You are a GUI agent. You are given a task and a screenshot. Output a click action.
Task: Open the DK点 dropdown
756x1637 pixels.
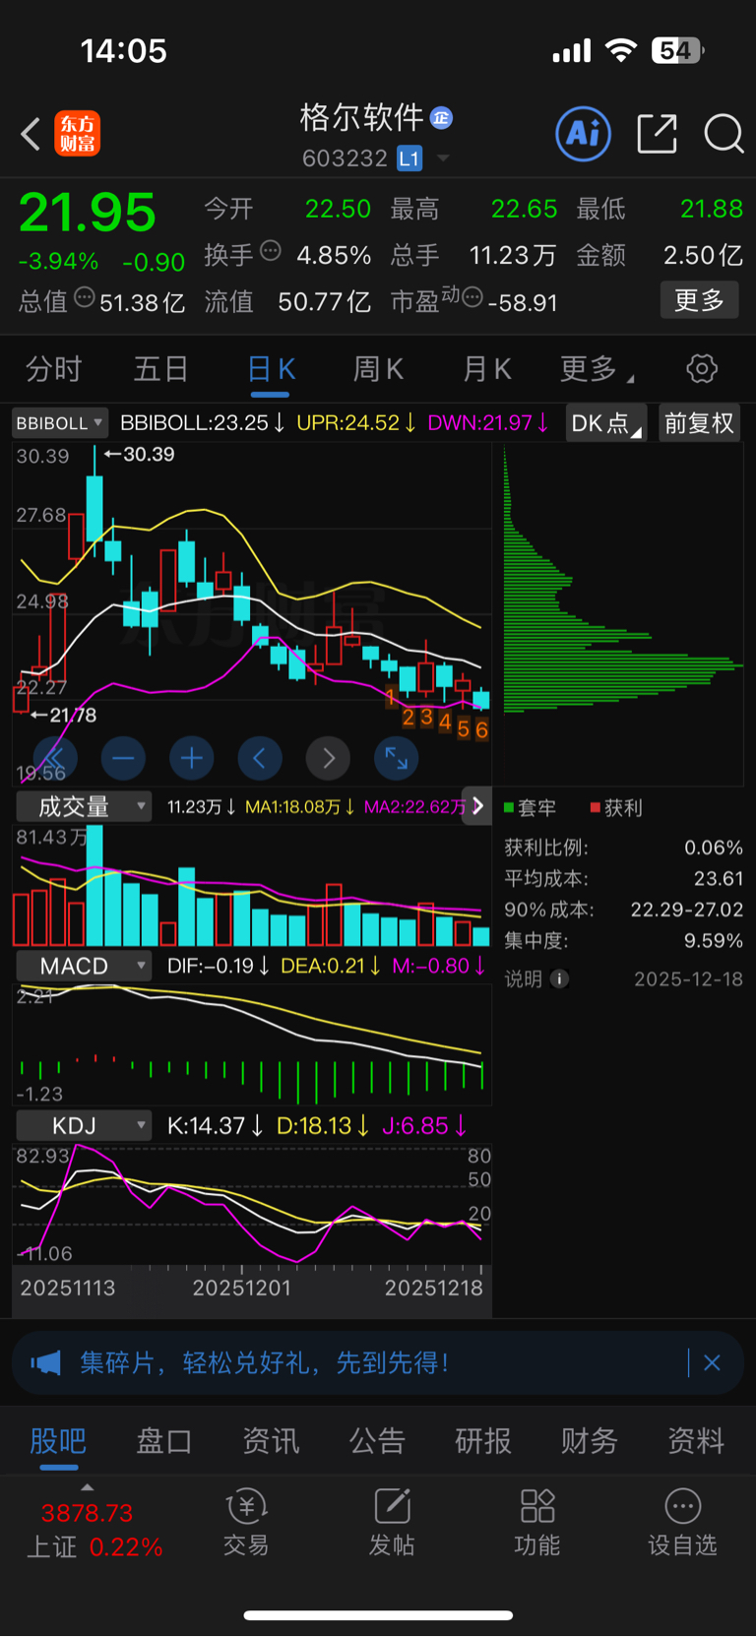click(606, 423)
